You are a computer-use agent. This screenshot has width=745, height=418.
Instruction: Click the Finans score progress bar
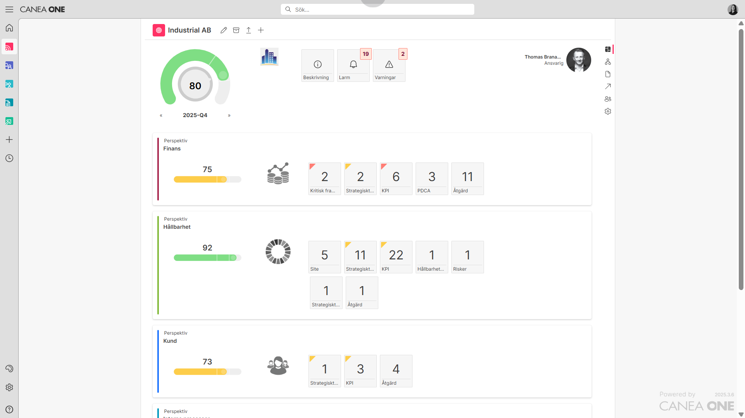(207, 180)
